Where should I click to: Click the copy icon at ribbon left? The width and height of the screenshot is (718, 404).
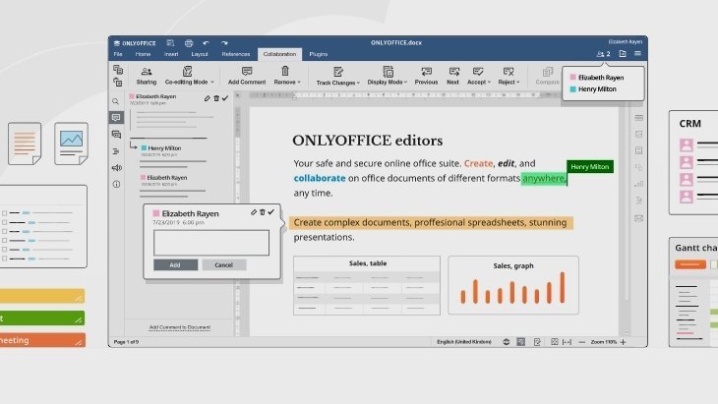pyautogui.click(x=118, y=70)
